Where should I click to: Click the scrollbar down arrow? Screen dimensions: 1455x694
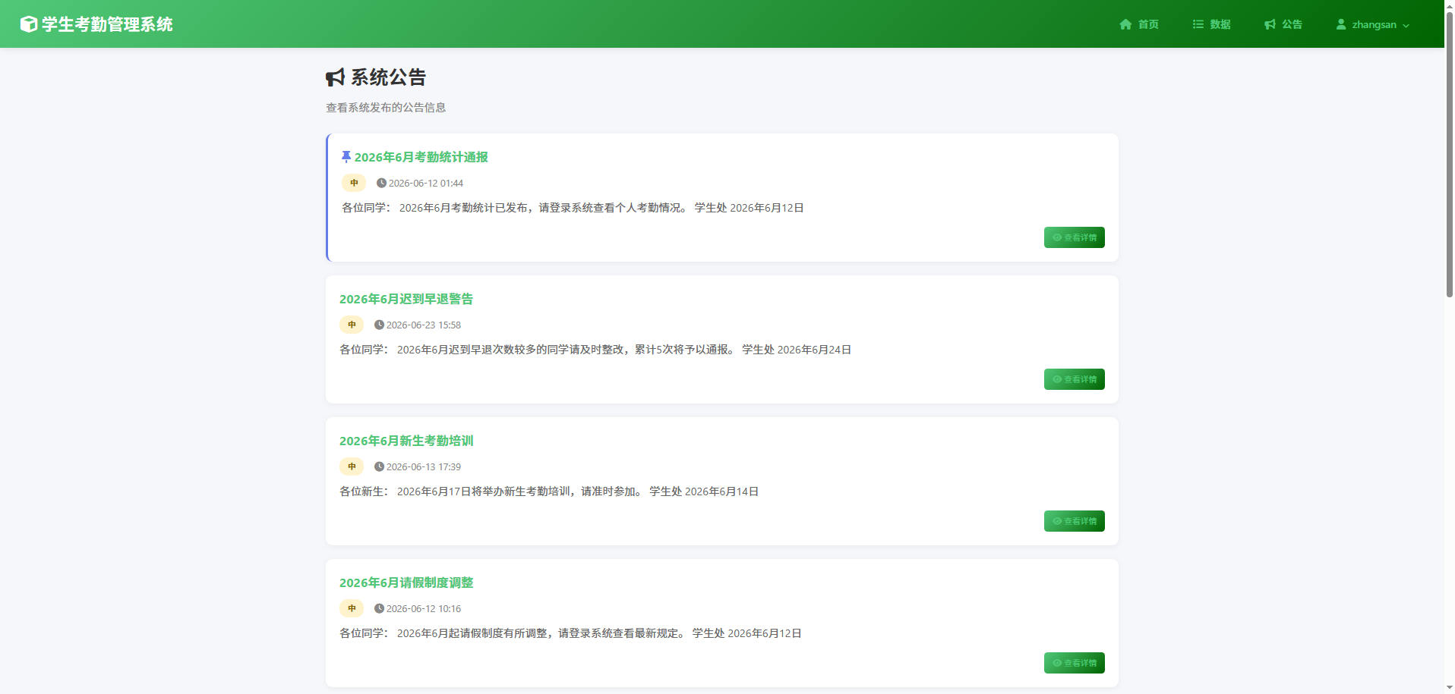(1449, 687)
